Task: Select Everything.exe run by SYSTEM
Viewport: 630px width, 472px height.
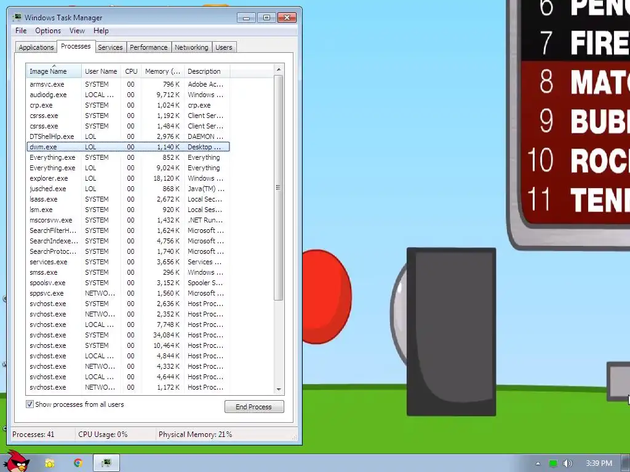Action: (x=128, y=157)
